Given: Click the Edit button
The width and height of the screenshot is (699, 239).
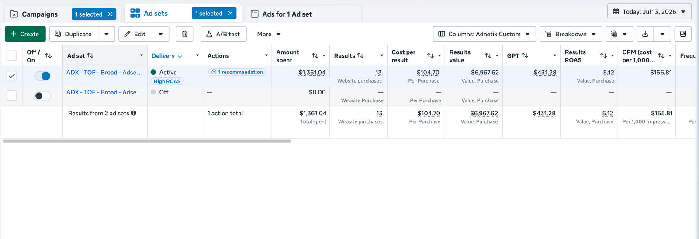Looking at the screenshot, I should point(135,34).
